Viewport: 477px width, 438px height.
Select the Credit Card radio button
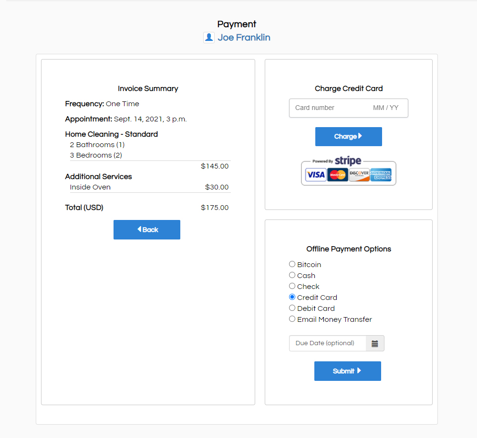[292, 297]
